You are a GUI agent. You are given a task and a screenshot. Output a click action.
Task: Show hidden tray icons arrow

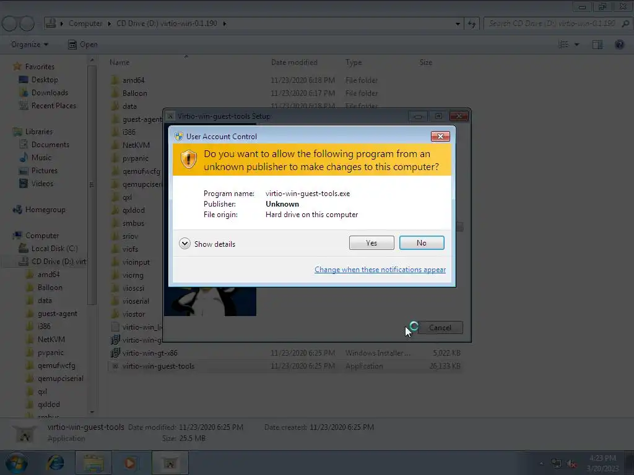(541, 464)
